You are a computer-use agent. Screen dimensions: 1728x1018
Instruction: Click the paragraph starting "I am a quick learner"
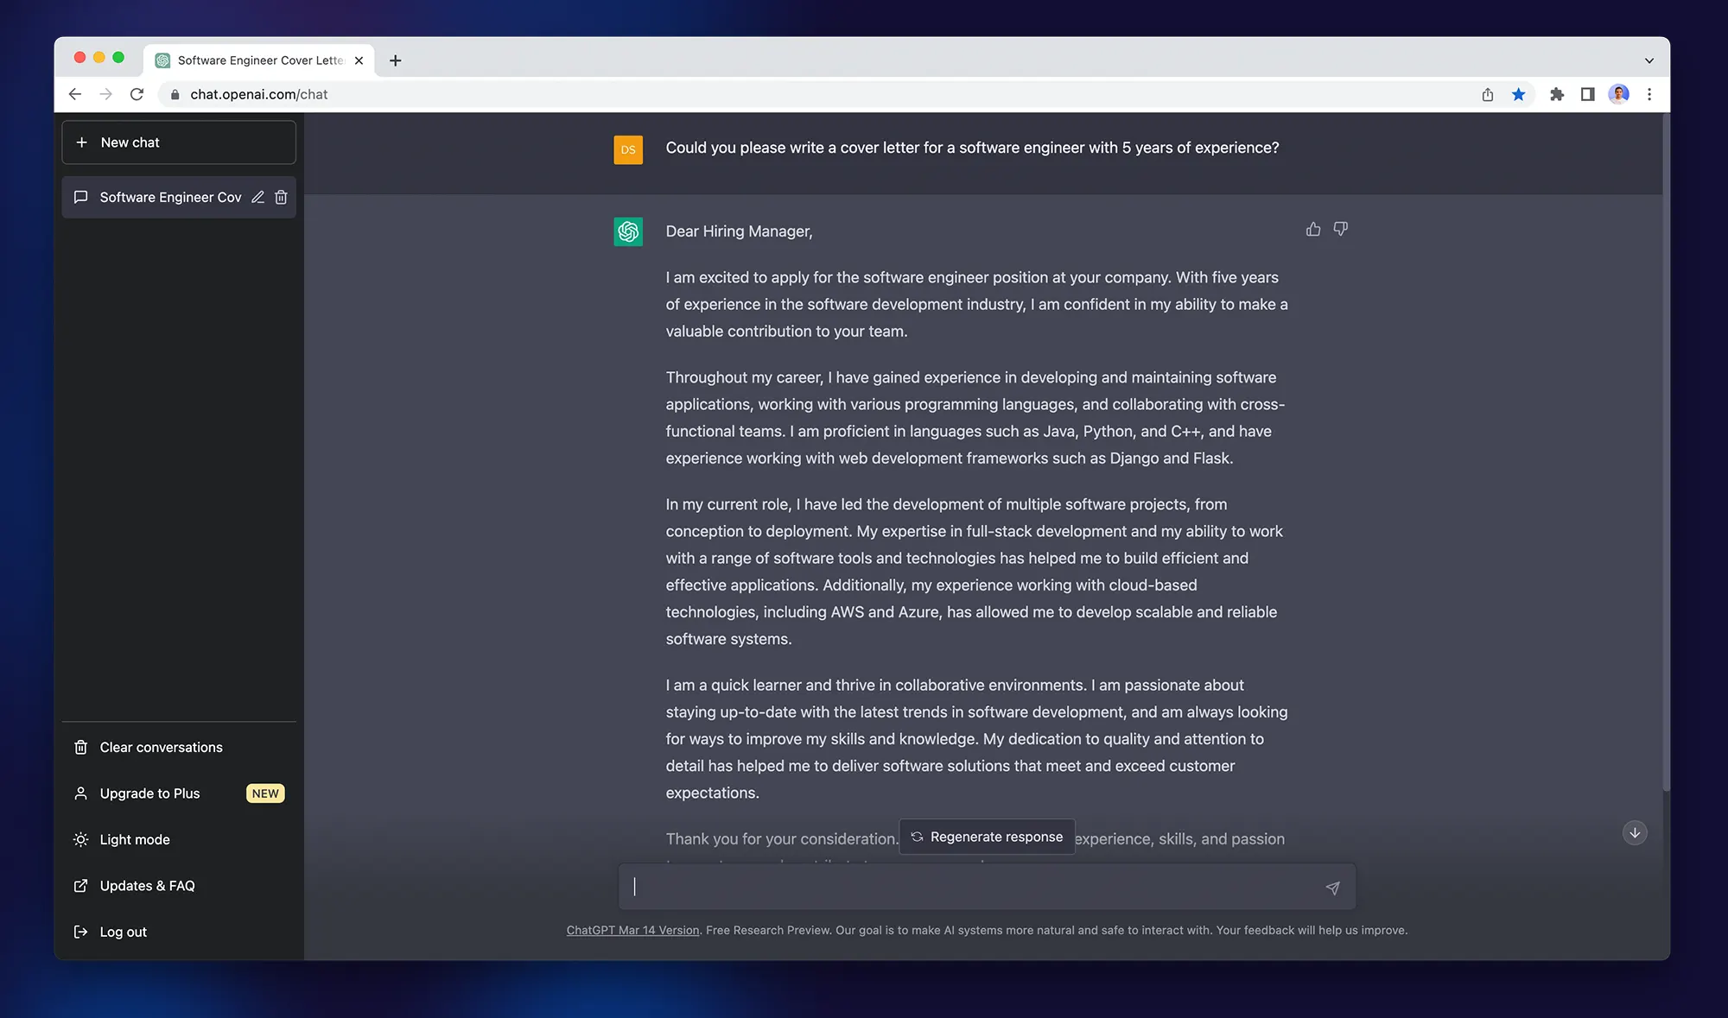(976, 739)
